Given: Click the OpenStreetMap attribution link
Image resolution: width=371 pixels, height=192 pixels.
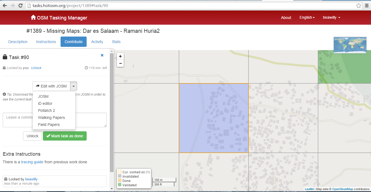Looking at the screenshot, I should click(342, 189).
